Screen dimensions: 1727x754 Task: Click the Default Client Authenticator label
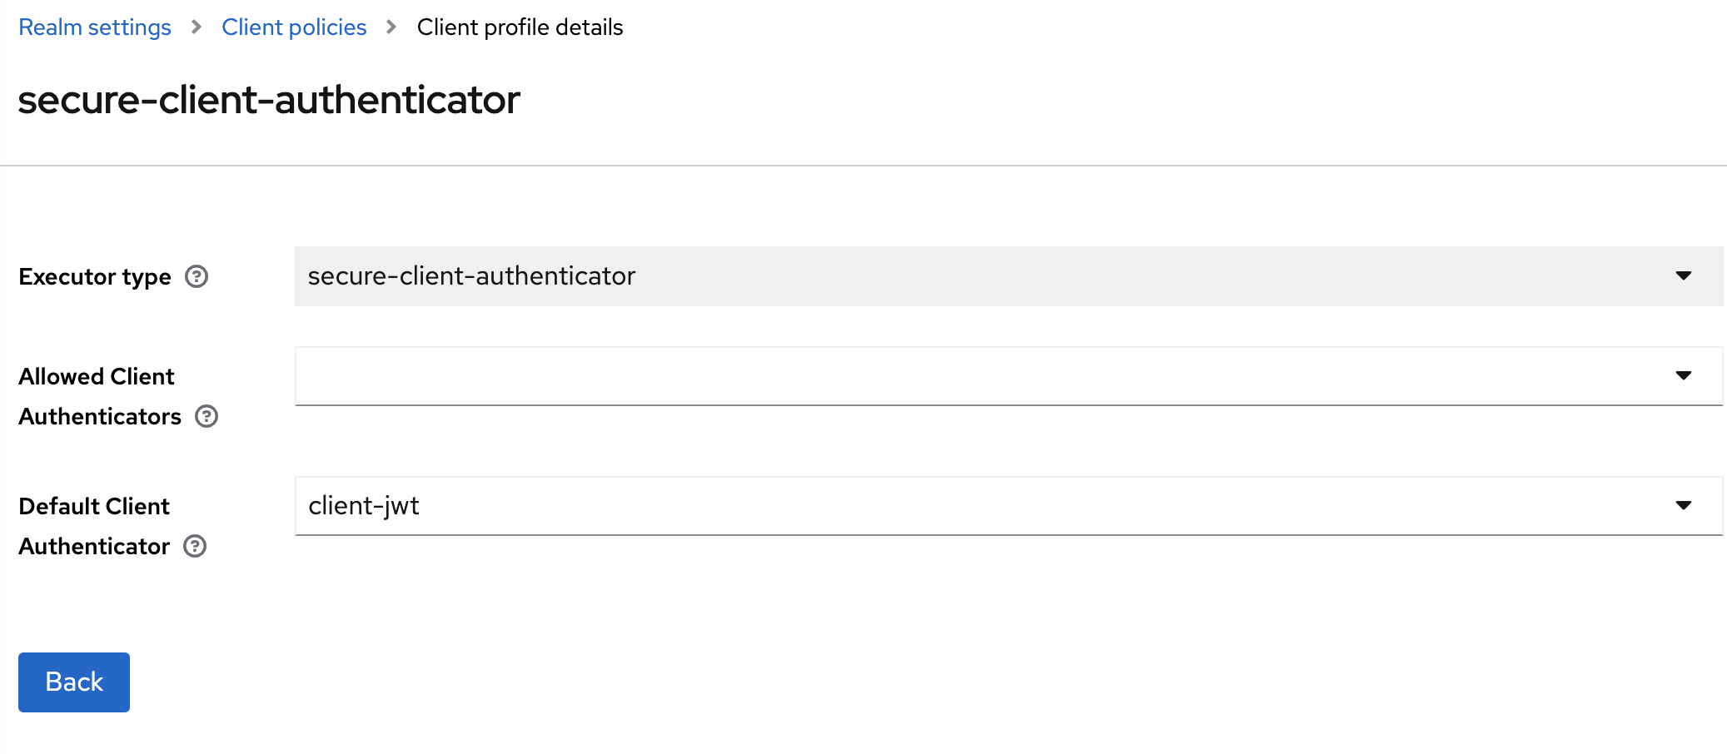pos(94,526)
